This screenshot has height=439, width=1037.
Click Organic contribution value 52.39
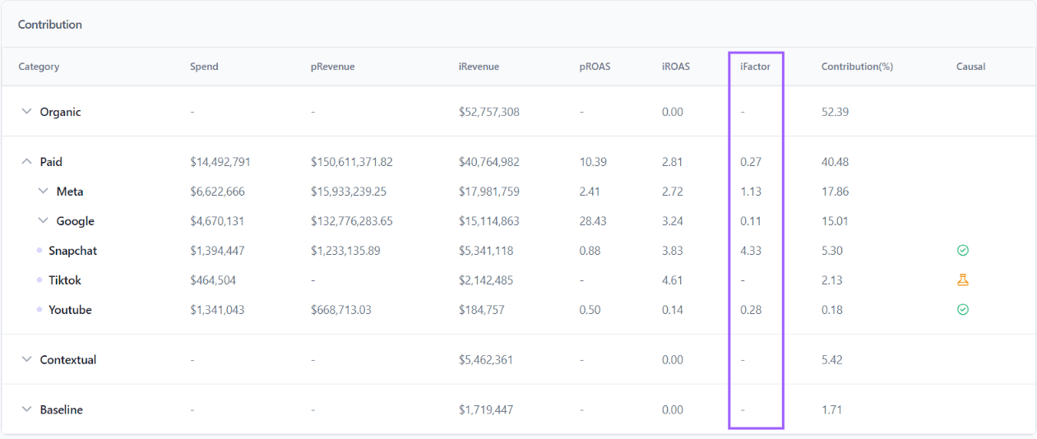click(x=835, y=112)
